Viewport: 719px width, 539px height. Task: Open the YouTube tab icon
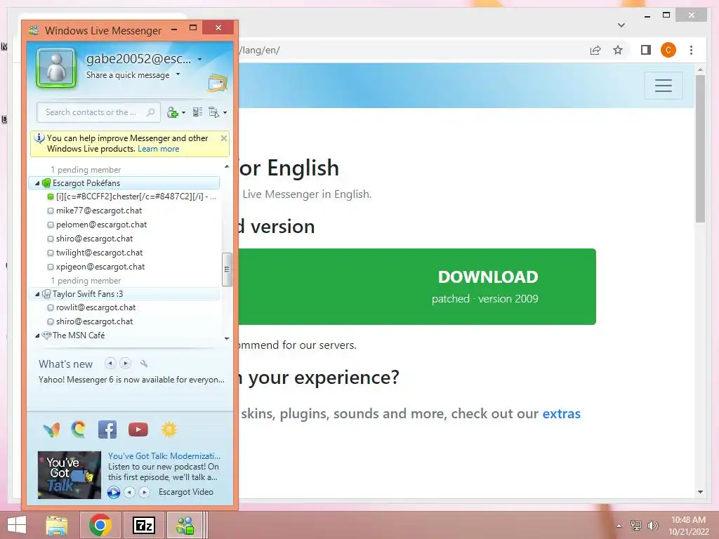138,430
